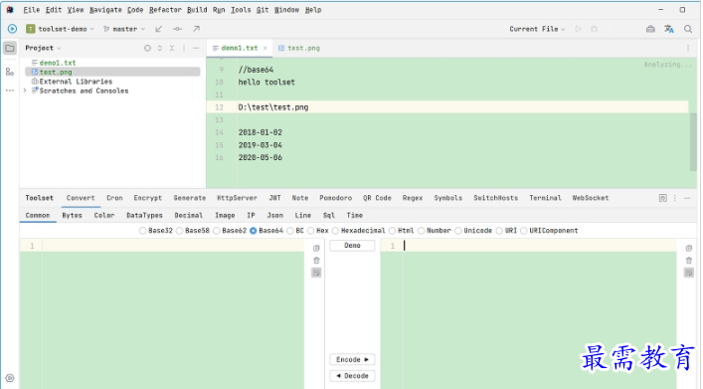Open editor tabs options three-dot icon
Viewport: 703px width, 389px height.
click(688, 48)
